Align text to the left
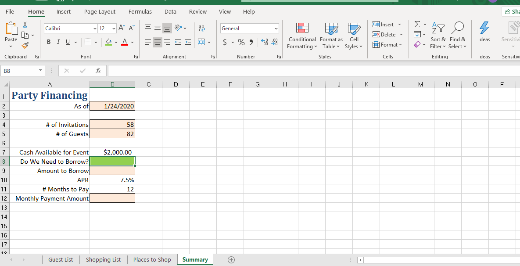This screenshot has height=266, width=520. click(x=148, y=42)
